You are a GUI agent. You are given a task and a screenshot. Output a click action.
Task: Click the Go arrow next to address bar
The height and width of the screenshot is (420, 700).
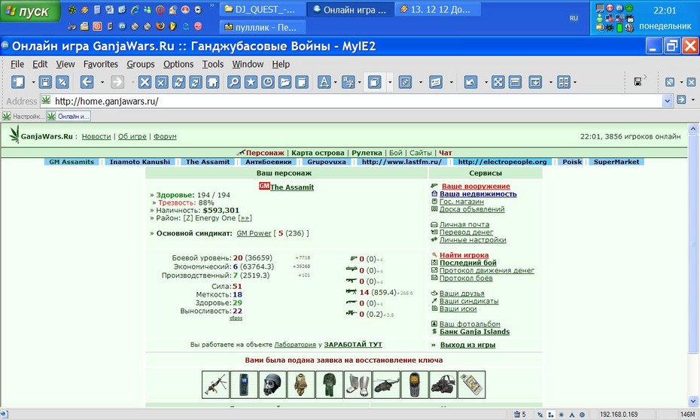(x=681, y=100)
